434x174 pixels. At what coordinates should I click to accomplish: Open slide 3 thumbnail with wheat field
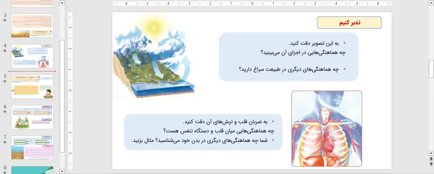[32, 26]
